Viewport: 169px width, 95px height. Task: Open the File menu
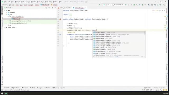(x=5, y=2)
